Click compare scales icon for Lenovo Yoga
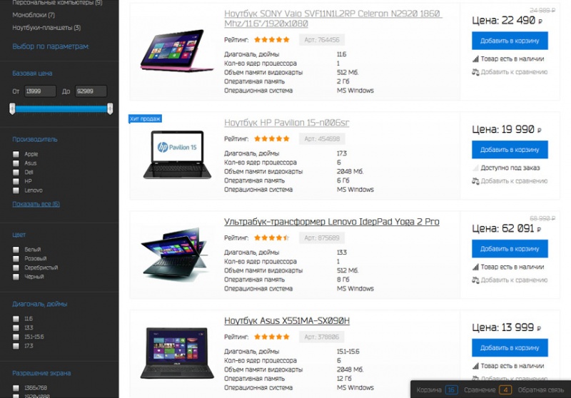Viewport: 571px width, 398px height. pyautogui.click(x=475, y=280)
